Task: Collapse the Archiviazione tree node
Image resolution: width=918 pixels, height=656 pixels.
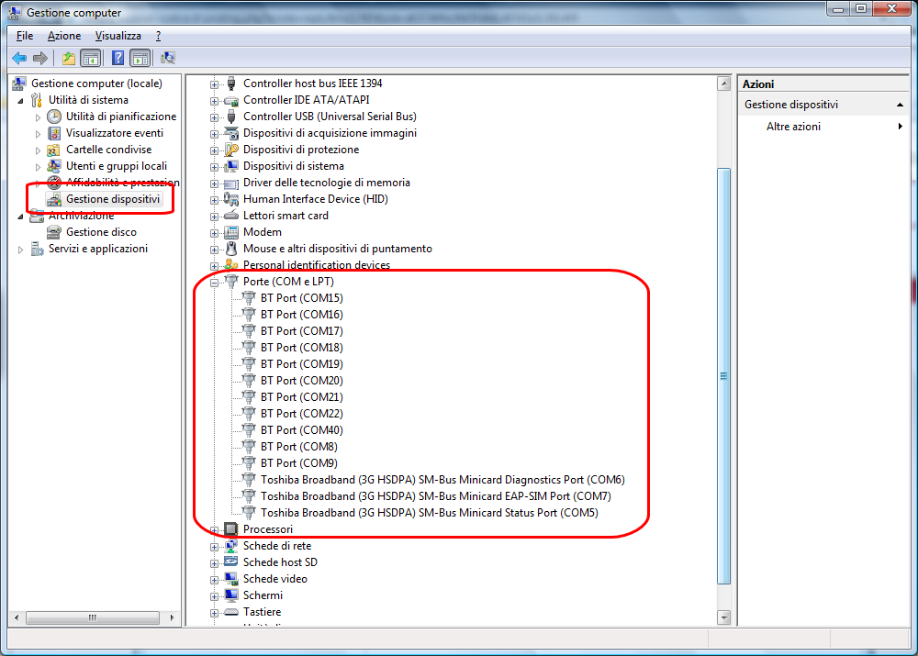Action: (20, 217)
